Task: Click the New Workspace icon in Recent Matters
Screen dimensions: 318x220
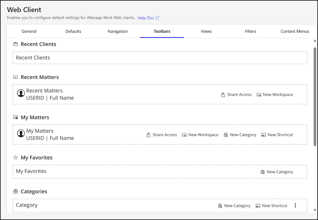Action: pos(259,95)
